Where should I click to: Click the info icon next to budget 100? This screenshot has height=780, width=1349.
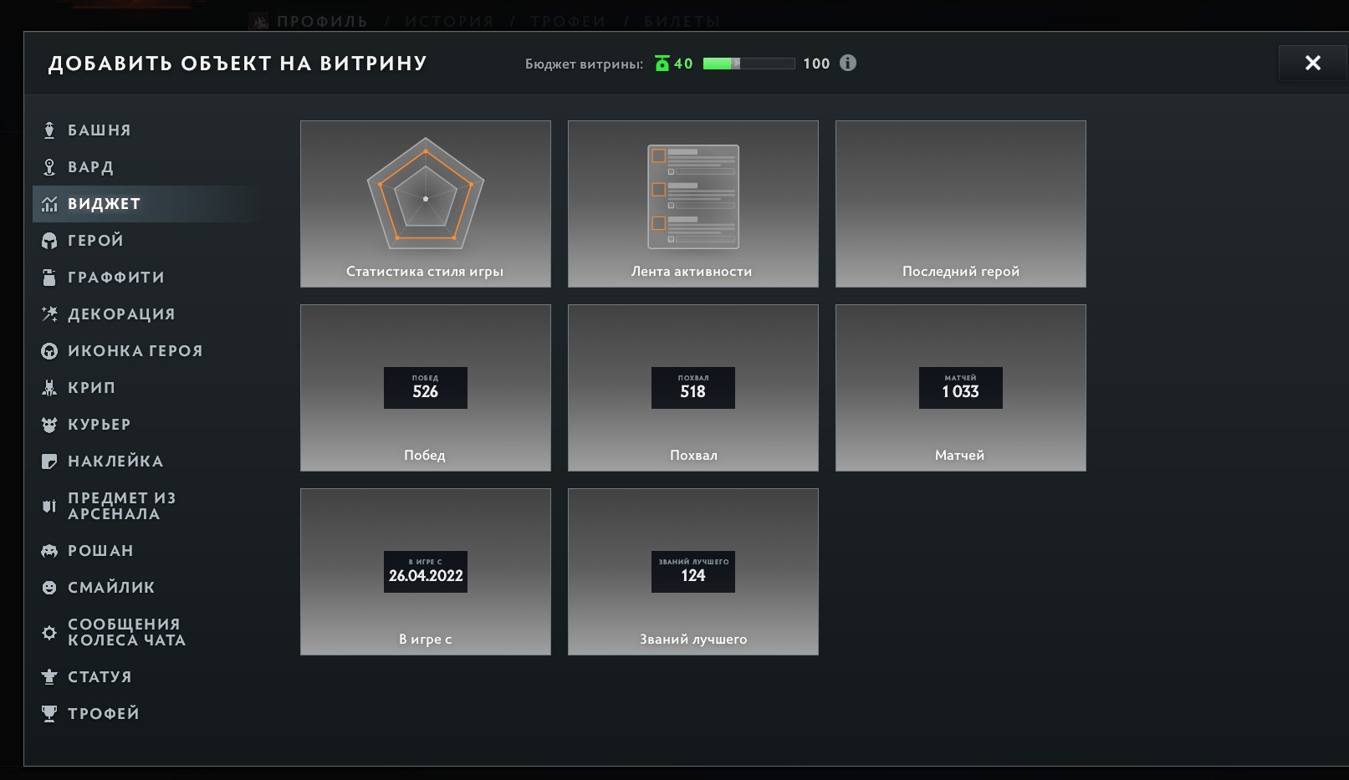click(x=848, y=64)
